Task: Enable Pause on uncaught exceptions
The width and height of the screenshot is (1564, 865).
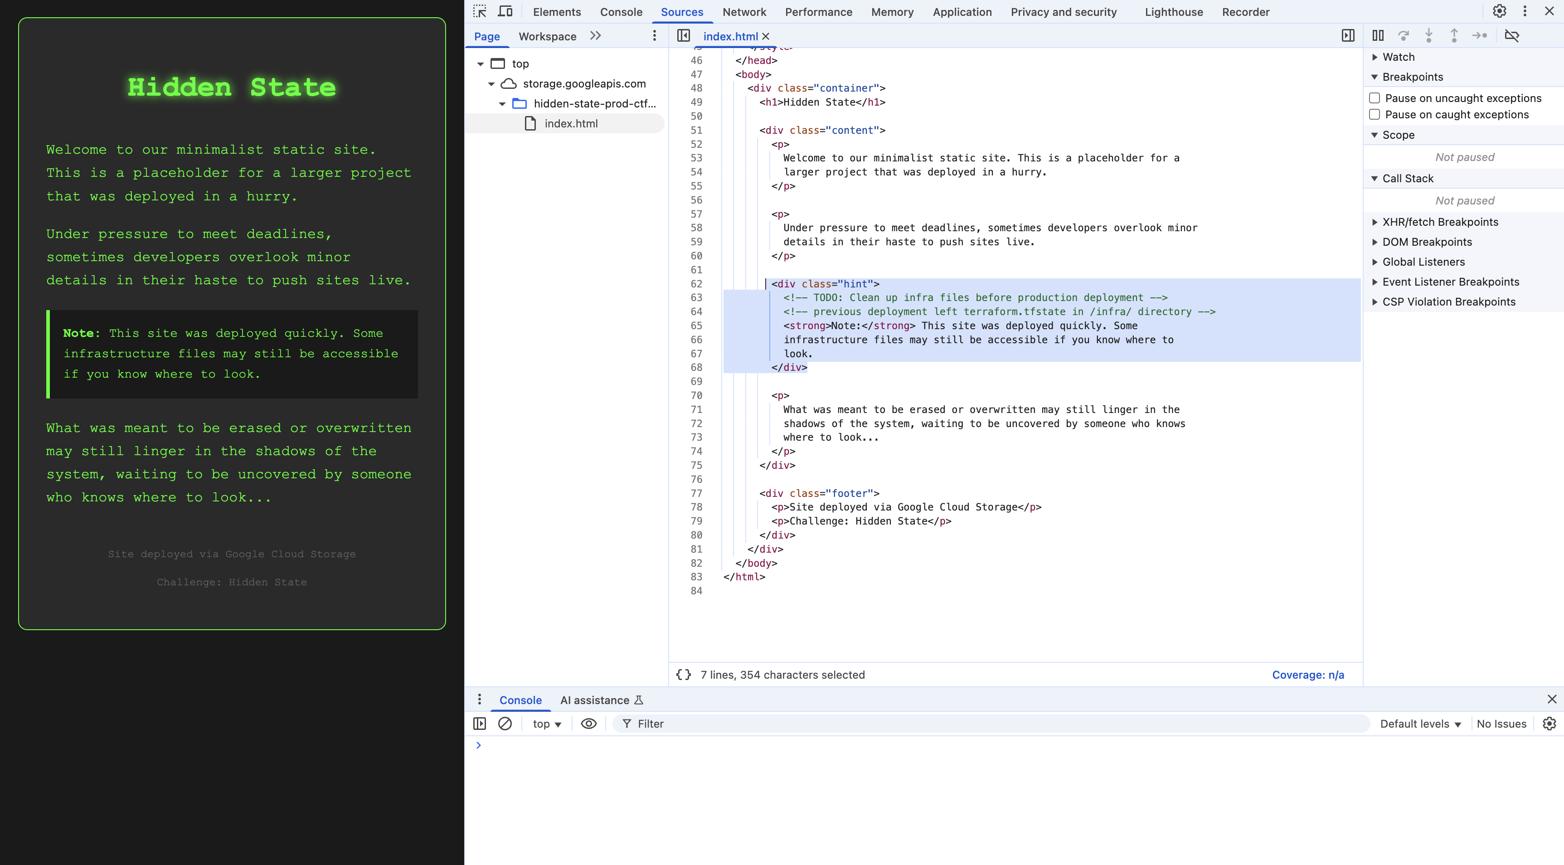Action: [x=1375, y=98]
